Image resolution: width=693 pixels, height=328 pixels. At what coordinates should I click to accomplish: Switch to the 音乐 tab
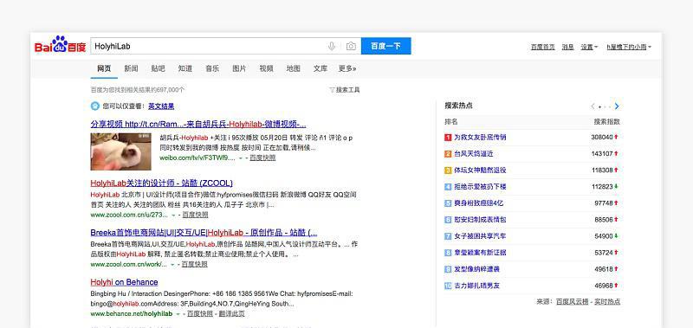[x=212, y=68]
